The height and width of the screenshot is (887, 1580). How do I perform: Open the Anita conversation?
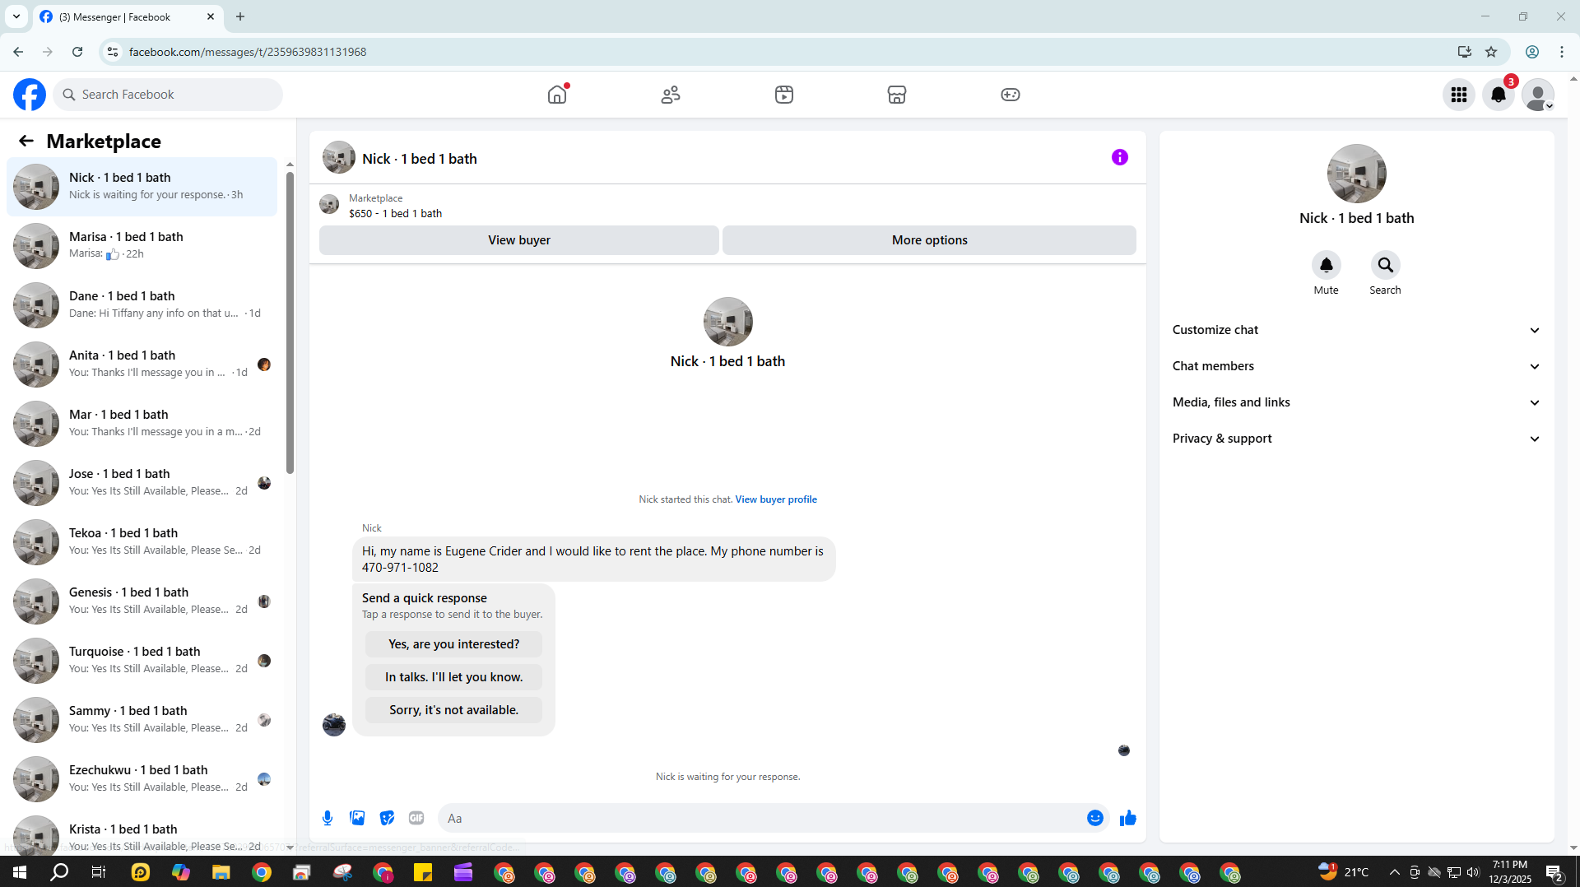point(142,364)
